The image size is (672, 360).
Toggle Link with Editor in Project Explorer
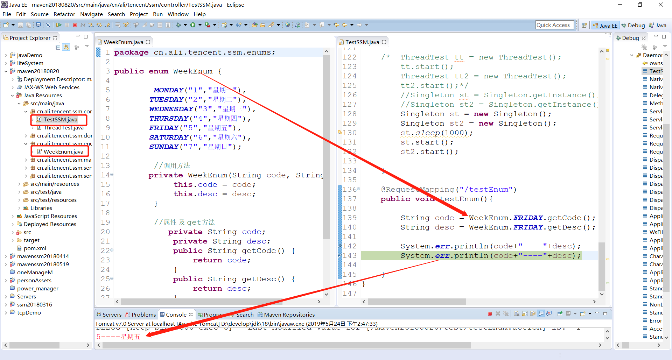point(66,47)
